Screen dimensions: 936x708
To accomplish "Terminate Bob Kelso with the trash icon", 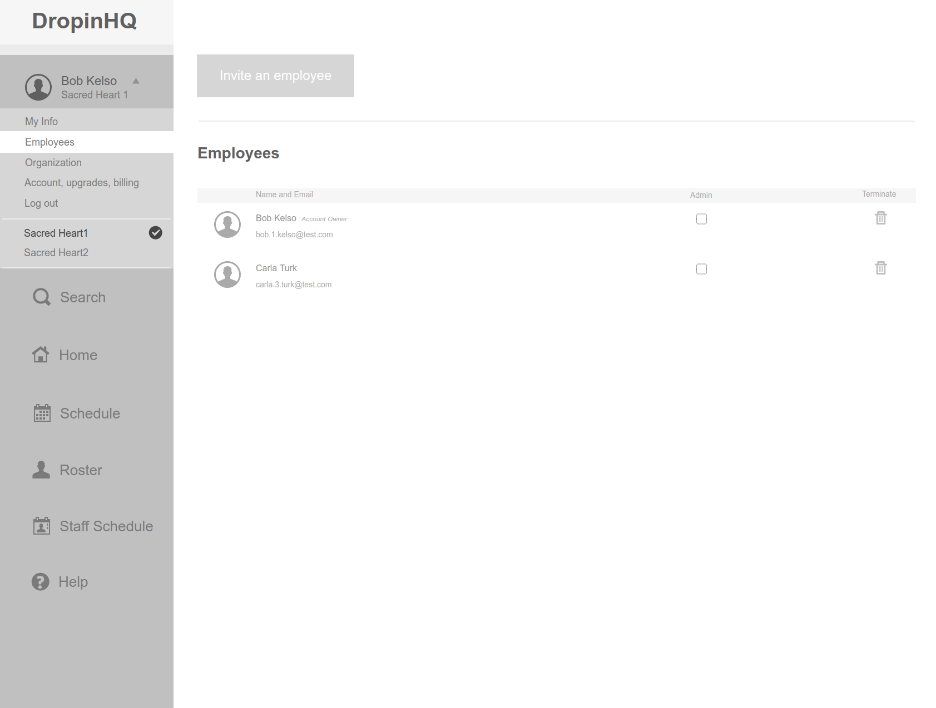I will pyautogui.click(x=881, y=218).
